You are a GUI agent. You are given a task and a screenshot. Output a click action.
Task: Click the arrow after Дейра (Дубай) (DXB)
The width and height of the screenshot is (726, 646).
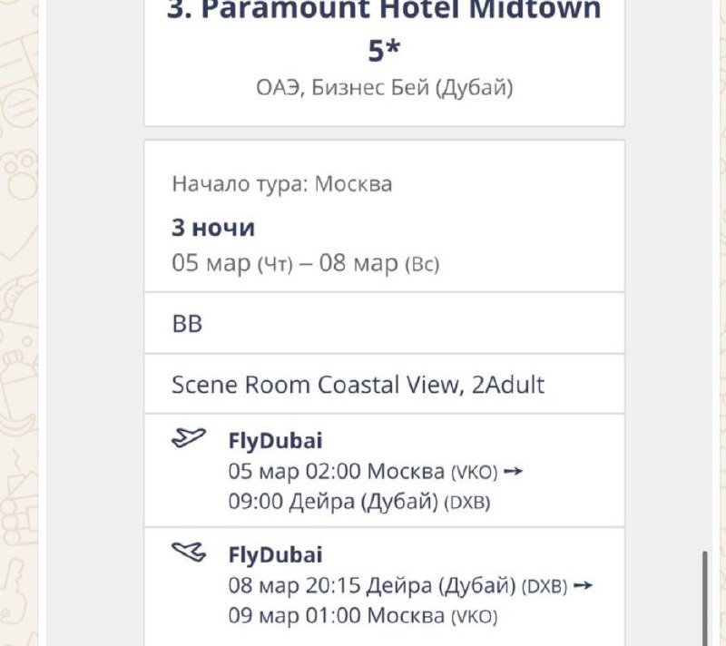click(583, 585)
